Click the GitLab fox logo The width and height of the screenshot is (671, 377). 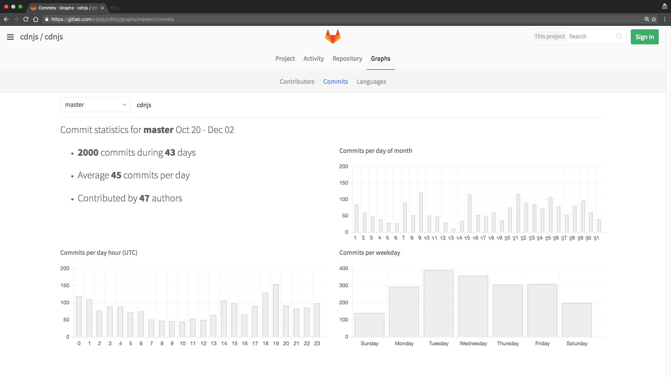(x=333, y=37)
